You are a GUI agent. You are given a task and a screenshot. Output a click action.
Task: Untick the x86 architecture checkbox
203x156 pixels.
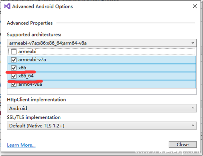tap(13, 68)
